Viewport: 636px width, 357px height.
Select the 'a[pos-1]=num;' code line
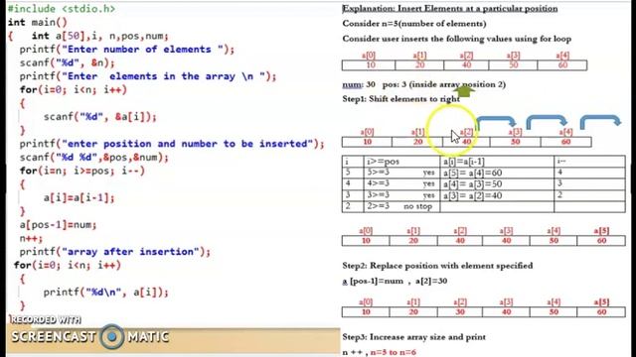pos(58,225)
